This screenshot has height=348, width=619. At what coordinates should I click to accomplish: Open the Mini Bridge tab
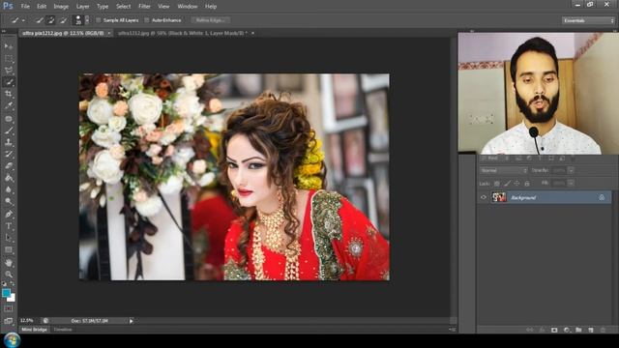click(34, 330)
